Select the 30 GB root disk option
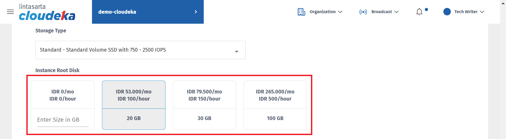Viewport: 506px width, 139px height. (204, 118)
